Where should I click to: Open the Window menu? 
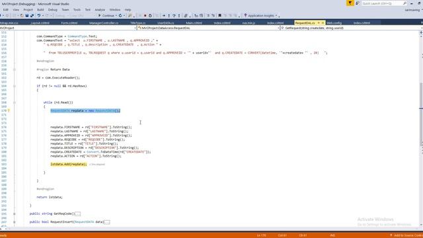click(x=115, y=10)
